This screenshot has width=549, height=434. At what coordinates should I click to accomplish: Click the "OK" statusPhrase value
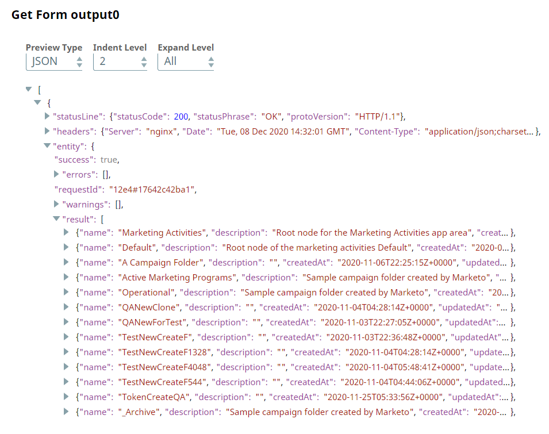point(271,117)
